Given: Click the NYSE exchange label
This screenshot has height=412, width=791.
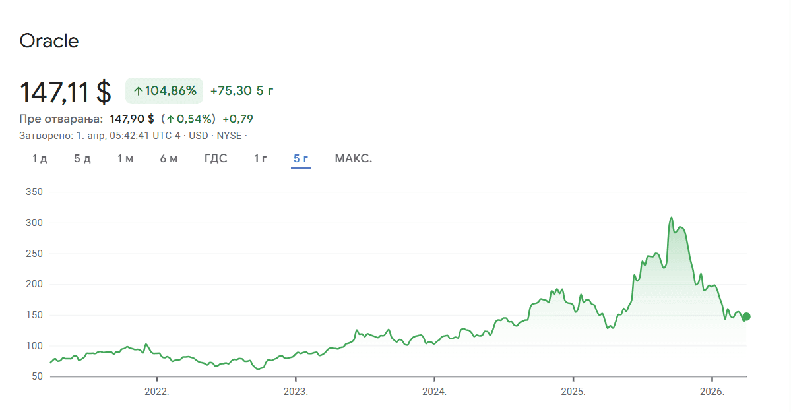Looking at the screenshot, I should (230, 136).
